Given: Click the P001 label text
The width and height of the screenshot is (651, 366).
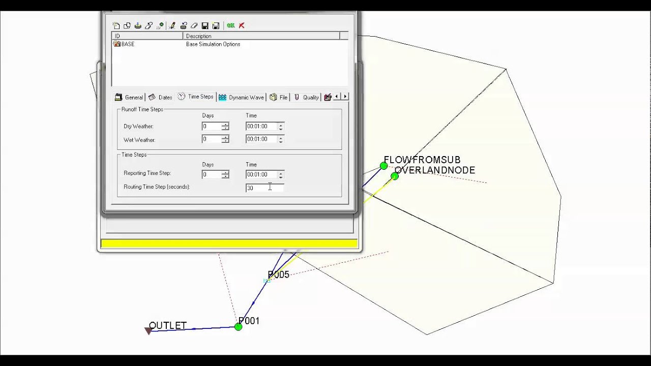Looking at the screenshot, I should 249,321.
